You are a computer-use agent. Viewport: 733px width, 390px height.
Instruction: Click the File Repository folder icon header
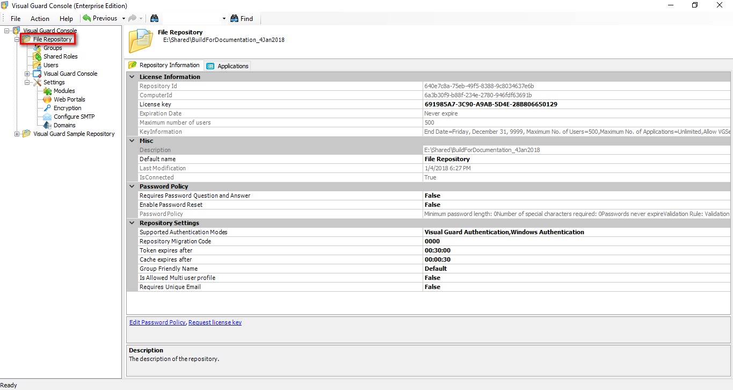pos(140,40)
